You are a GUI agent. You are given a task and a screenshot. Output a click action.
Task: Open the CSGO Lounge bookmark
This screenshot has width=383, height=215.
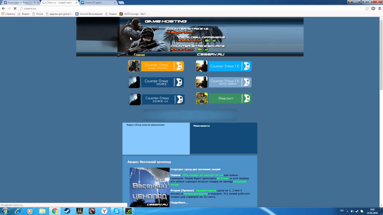[133, 14]
